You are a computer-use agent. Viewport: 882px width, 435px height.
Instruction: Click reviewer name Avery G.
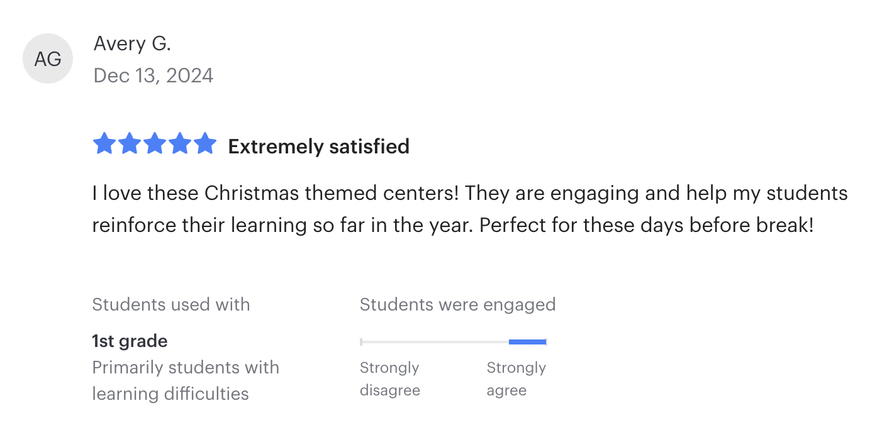click(x=132, y=43)
